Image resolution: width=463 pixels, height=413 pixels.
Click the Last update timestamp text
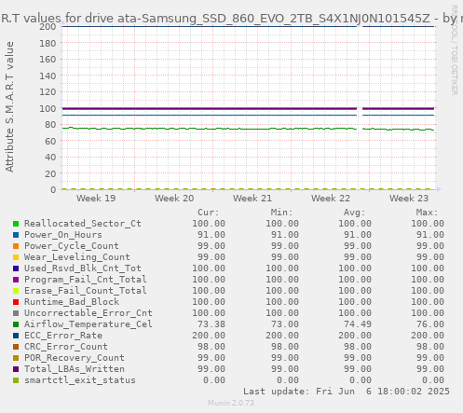[x=347, y=392]
